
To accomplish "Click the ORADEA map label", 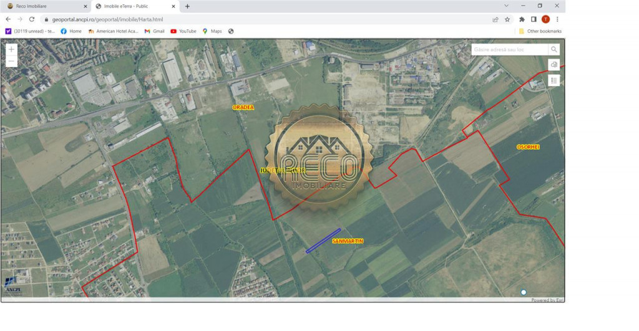I will click(x=243, y=107).
